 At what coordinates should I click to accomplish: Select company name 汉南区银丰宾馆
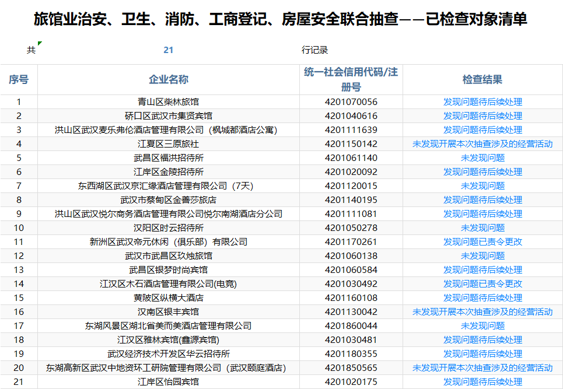pyautogui.click(x=169, y=312)
